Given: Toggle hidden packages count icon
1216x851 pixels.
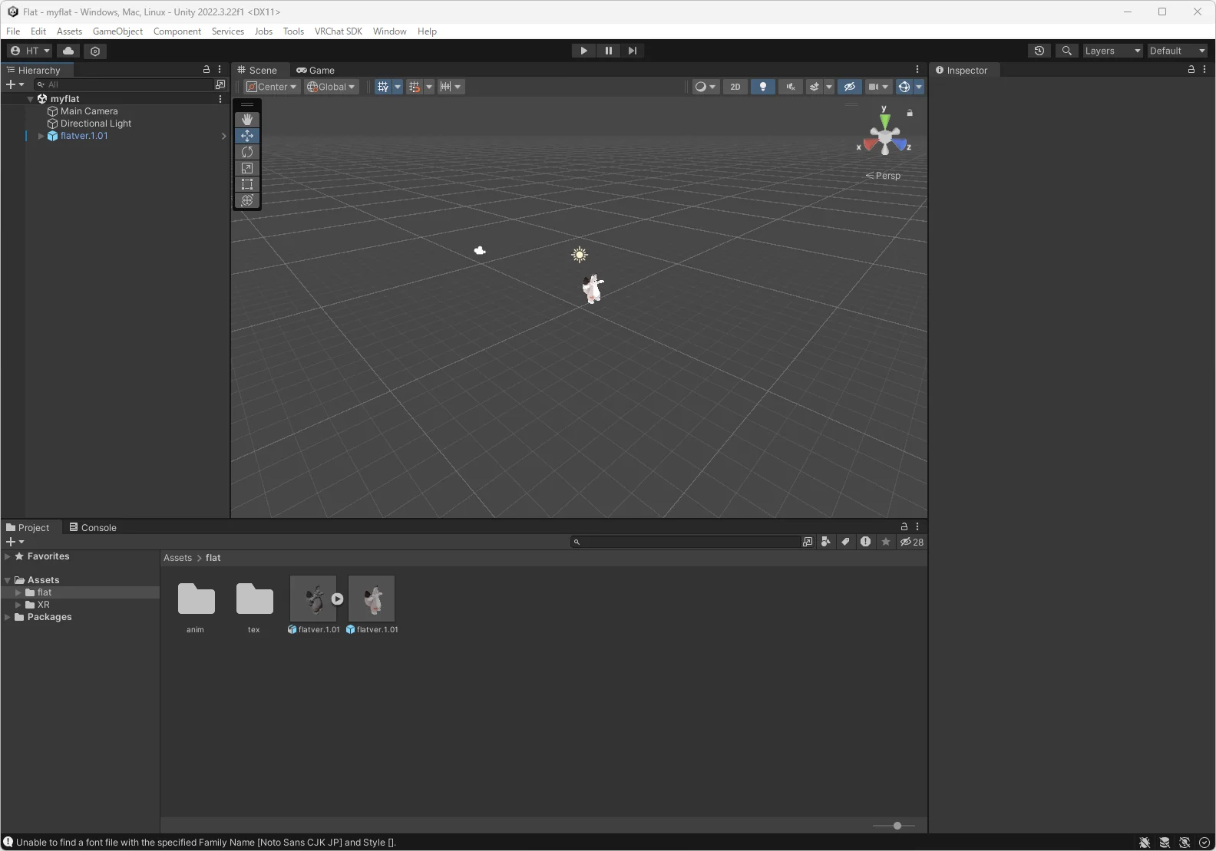Looking at the screenshot, I should tap(912, 542).
